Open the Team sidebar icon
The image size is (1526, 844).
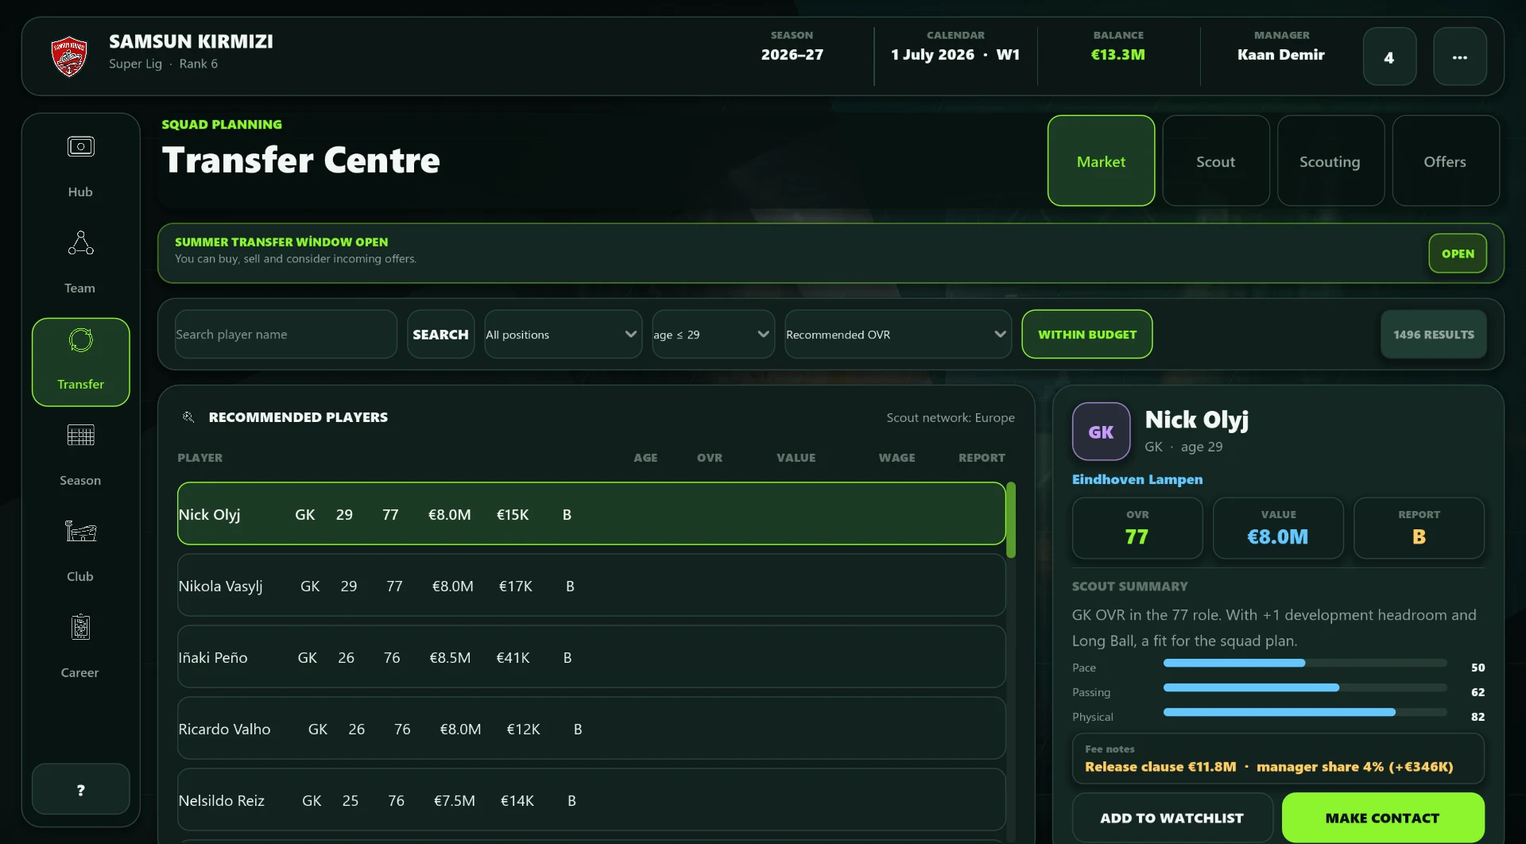(x=80, y=242)
